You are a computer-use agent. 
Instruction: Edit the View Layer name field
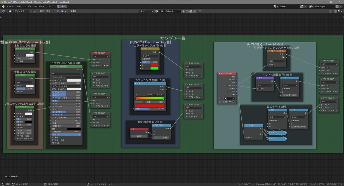pyautogui.click(x=325, y=6)
